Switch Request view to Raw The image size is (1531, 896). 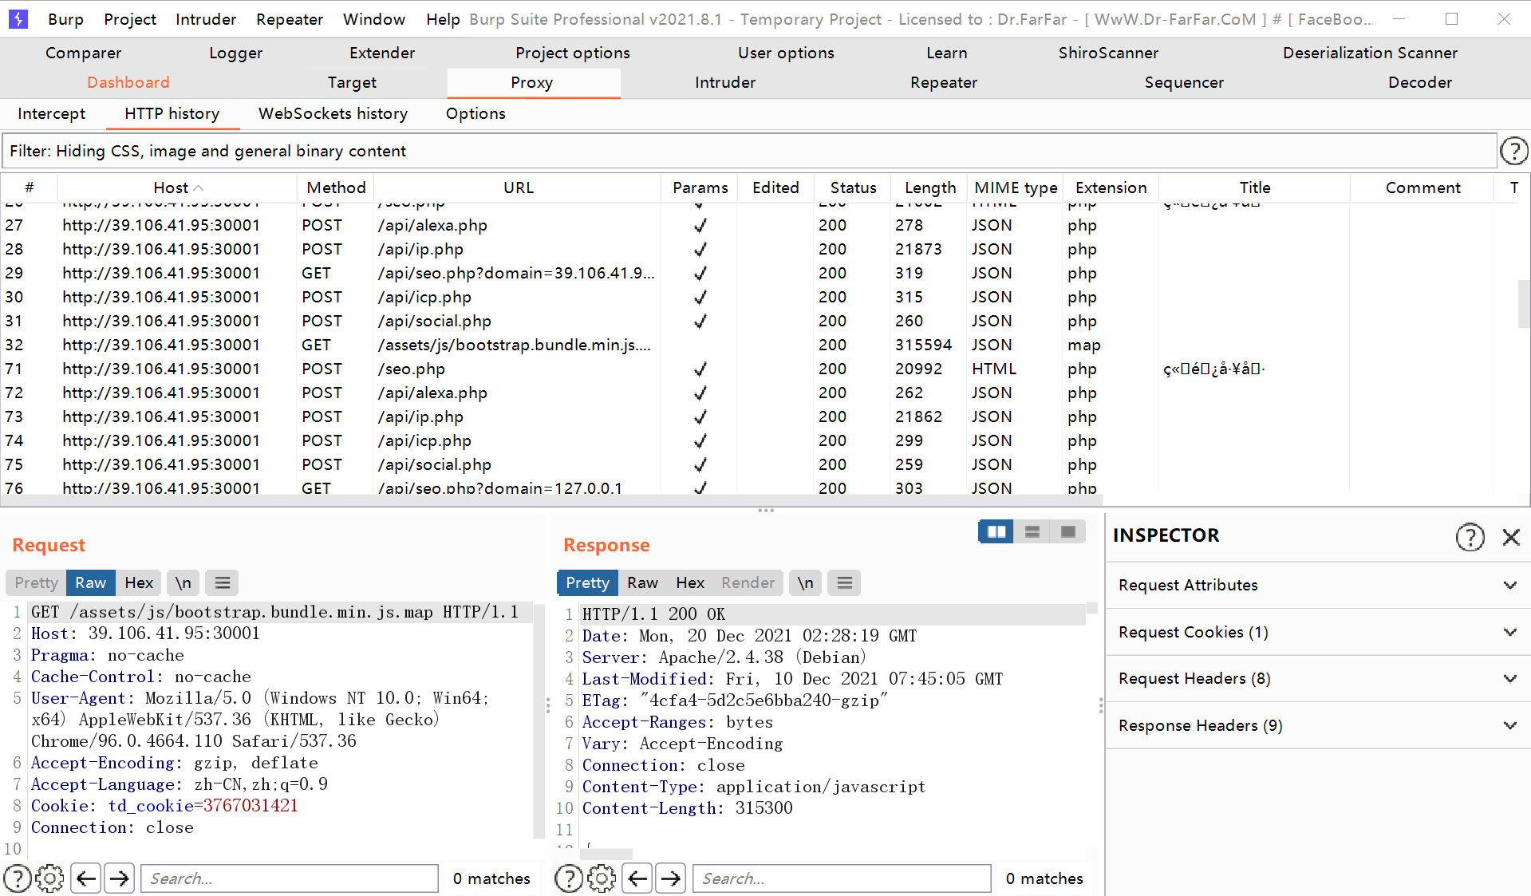[x=91, y=582]
